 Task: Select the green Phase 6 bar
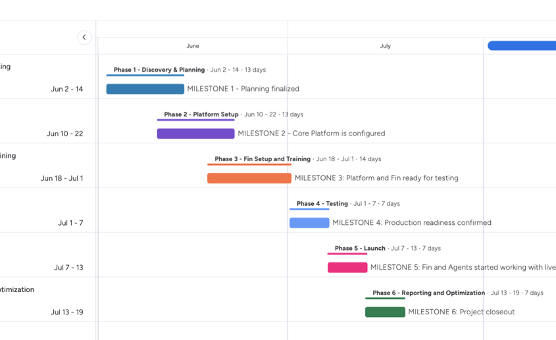[x=385, y=312]
